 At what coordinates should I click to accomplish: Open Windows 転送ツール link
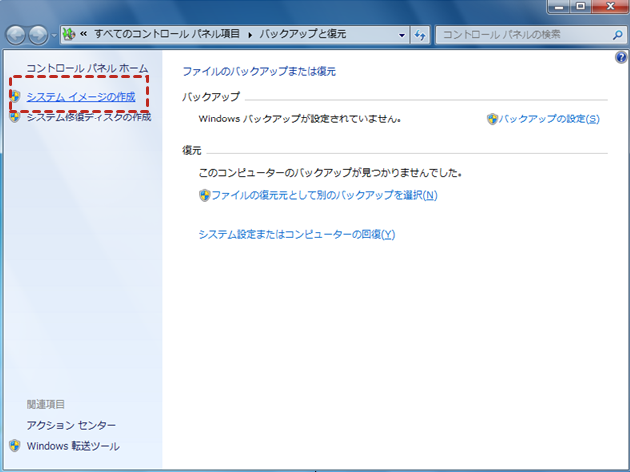click(73, 446)
